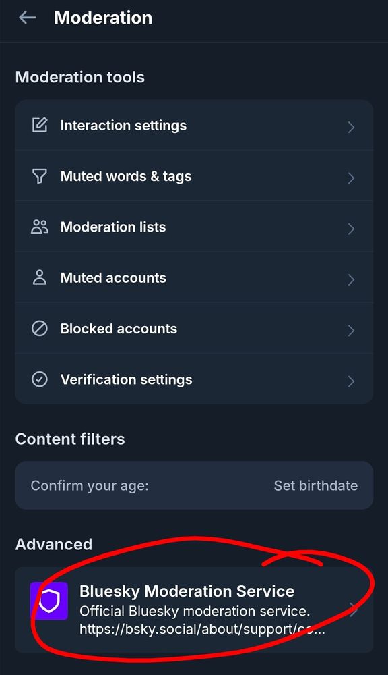This screenshot has width=388, height=675.
Task: Click the Set birthdate link
Action: 316,485
